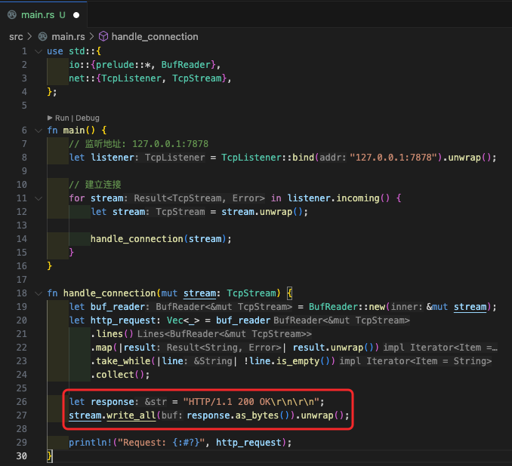Click stream.unwrap() on line 12

(x=262, y=212)
